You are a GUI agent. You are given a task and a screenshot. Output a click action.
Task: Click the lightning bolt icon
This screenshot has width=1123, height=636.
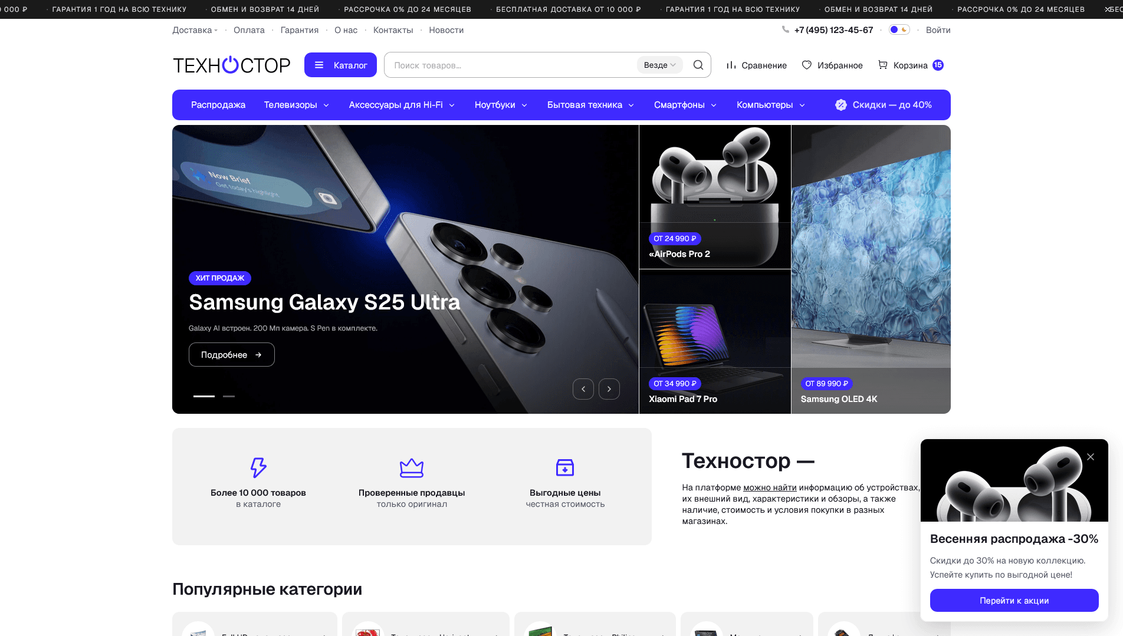(x=258, y=467)
